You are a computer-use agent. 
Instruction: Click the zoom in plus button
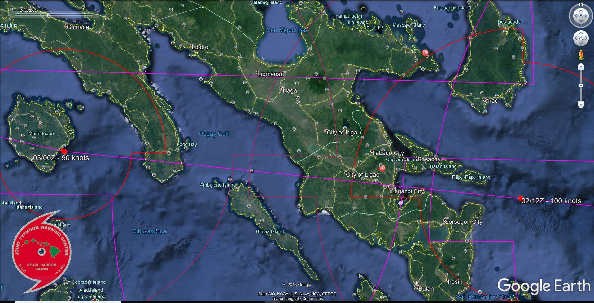point(581,67)
